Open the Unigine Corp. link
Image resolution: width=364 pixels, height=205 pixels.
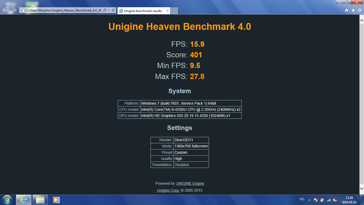168,190
